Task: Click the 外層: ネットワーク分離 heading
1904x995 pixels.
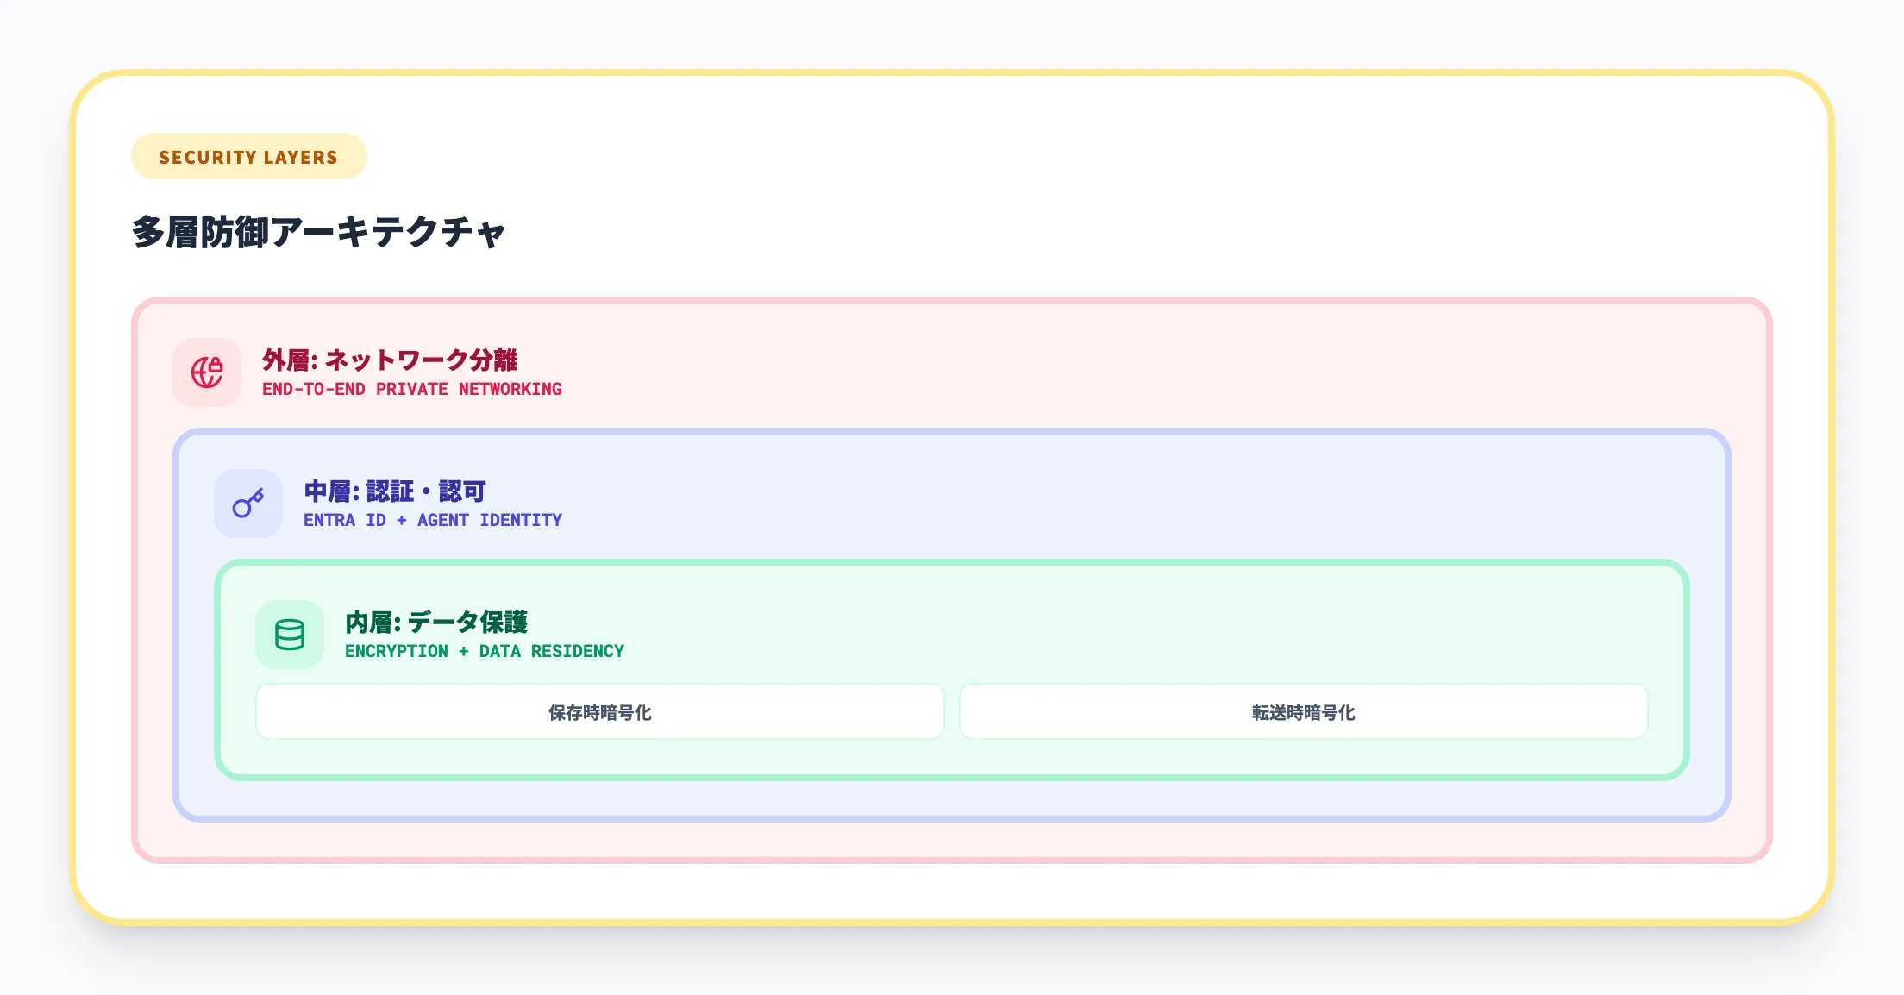Action: pos(390,360)
